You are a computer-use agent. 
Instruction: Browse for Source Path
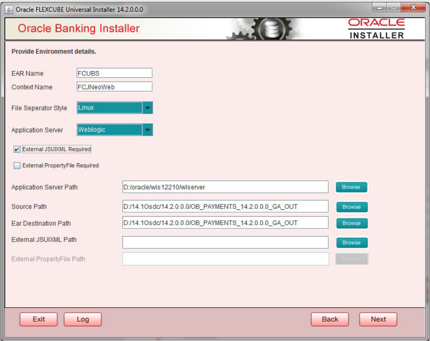pos(352,207)
